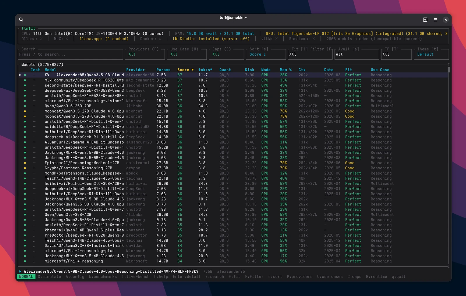The width and height of the screenshot is (466, 296).
Task: Click the yellow status dot of Gryphe/Pantheon-Reasoning-27B
Action: pyautogui.click(x=25, y=168)
